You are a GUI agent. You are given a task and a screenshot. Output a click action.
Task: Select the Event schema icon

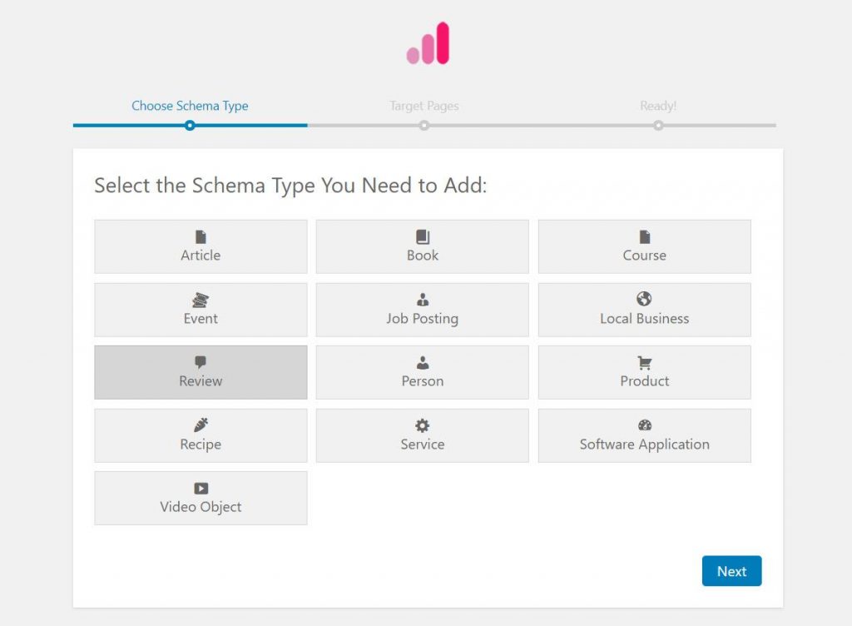[201, 300]
